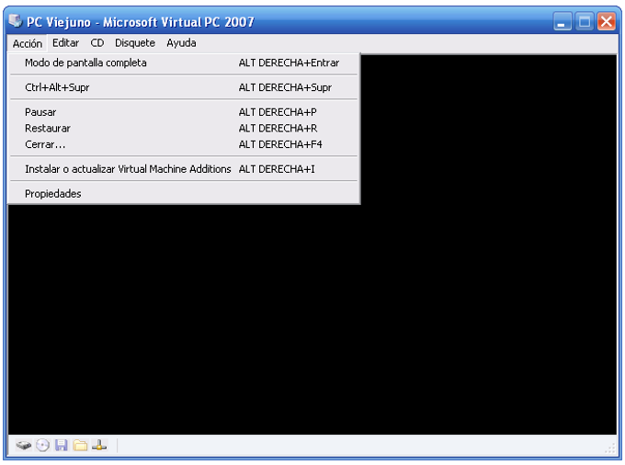
Task: Select Modo de pantalla completa
Action: (x=184, y=63)
